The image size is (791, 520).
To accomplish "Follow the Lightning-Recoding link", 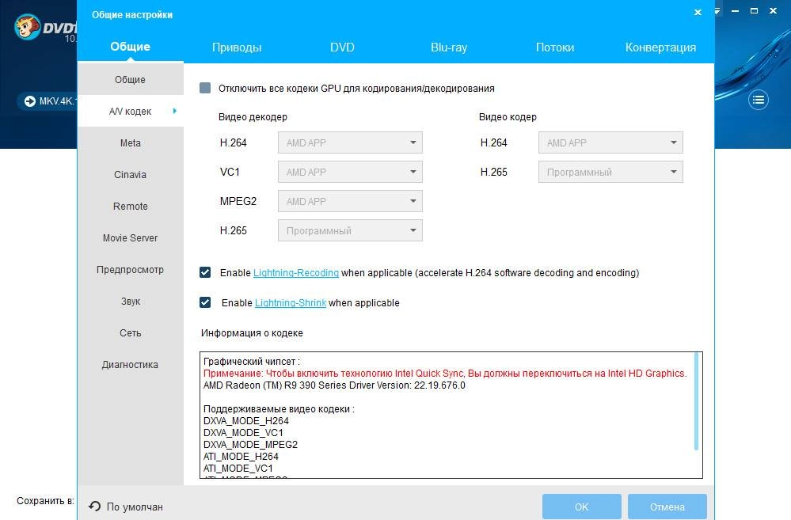I will coord(295,273).
